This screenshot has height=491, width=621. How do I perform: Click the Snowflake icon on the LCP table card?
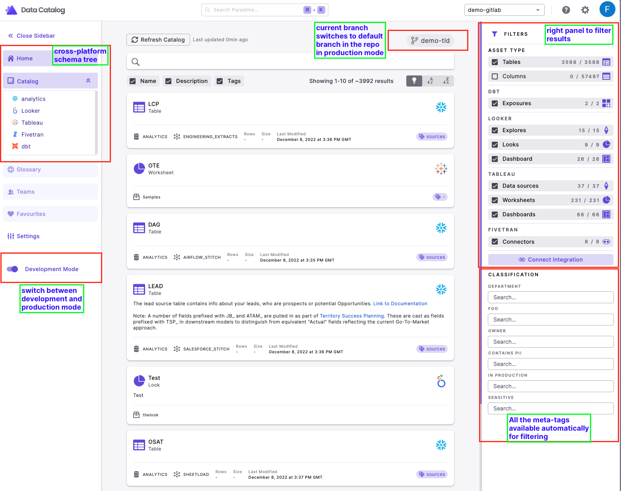[x=441, y=107]
